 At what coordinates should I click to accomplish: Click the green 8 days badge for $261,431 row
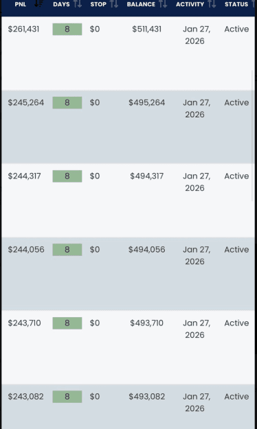click(67, 30)
